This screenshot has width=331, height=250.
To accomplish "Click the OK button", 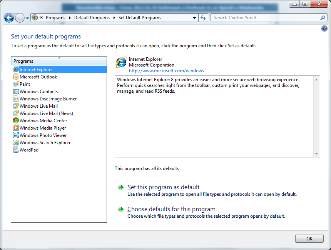I will pos(309,238).
